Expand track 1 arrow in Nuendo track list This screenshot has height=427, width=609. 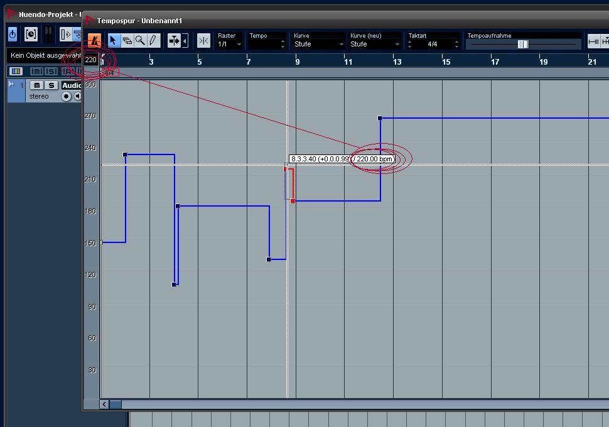pyautogui.click(x=12, y=84)
